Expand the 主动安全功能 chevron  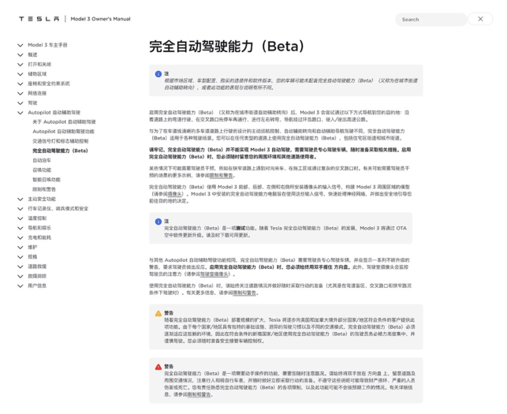click(21, 200)
